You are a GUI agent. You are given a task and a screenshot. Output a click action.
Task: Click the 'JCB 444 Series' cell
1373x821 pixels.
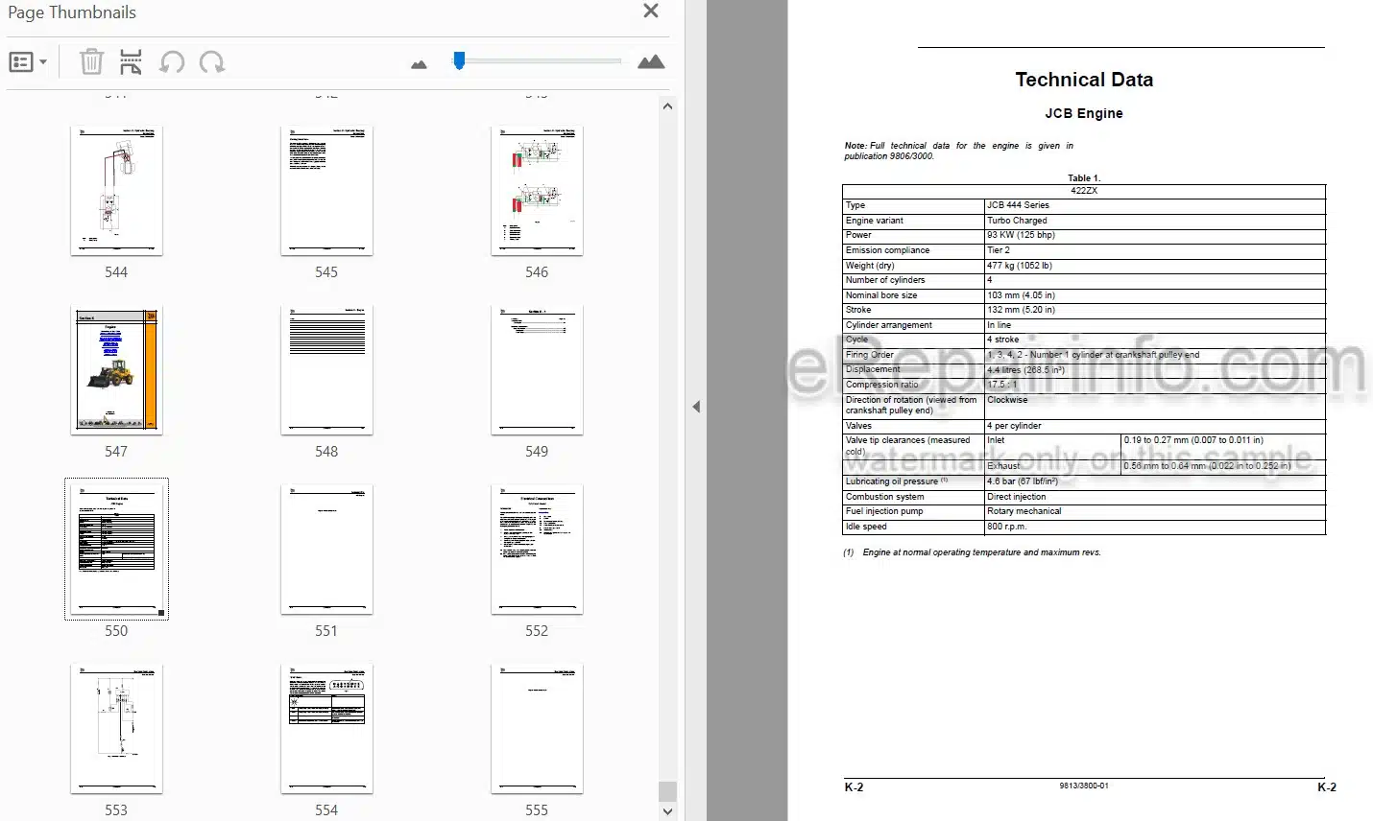pos(1018,205)
